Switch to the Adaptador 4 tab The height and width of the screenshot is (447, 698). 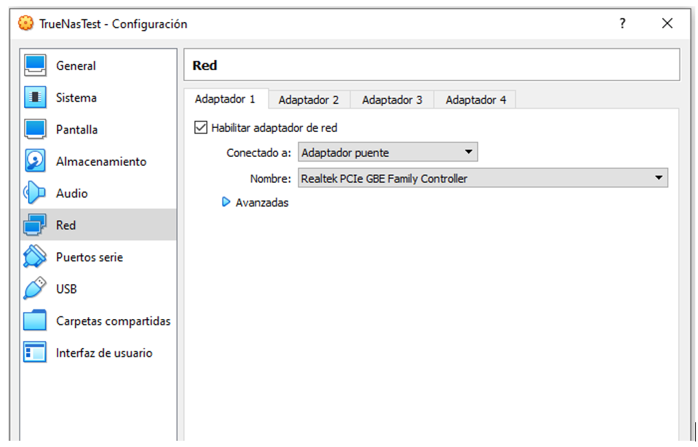point(476,100)
